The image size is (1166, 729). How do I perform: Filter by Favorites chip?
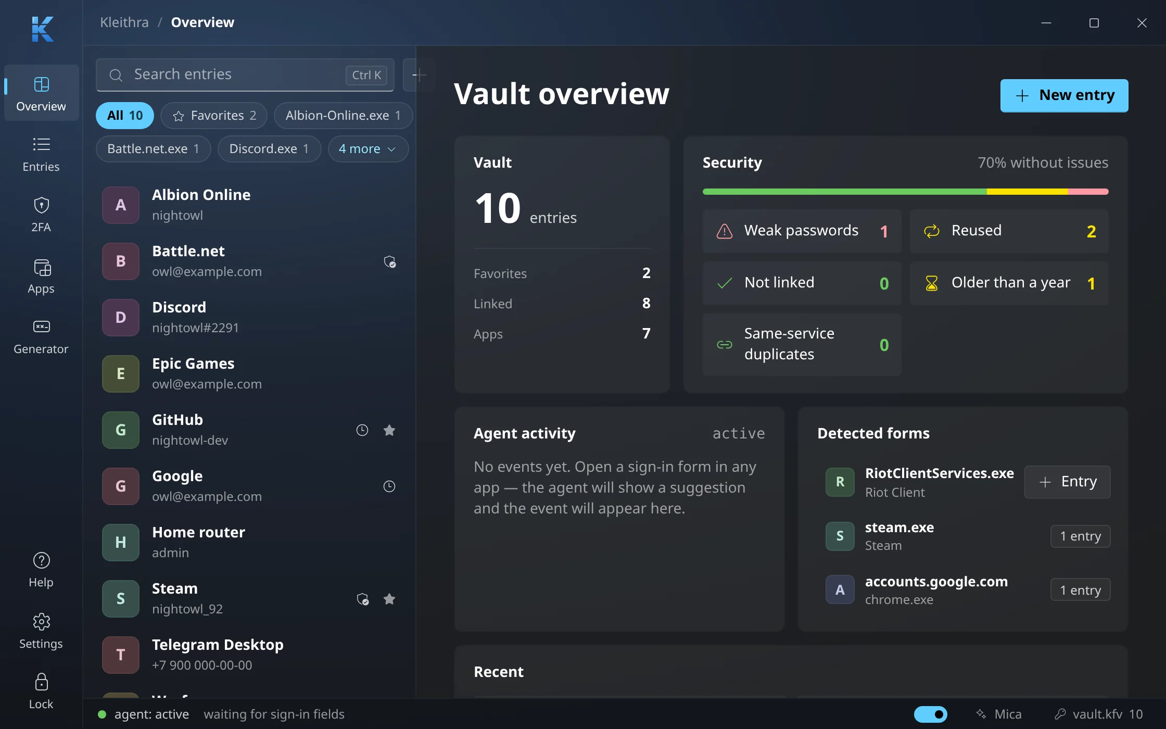click(214, 116)
